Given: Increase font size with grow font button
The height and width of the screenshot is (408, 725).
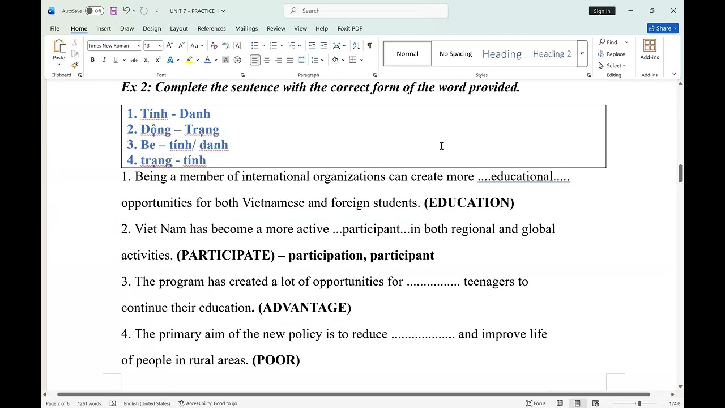Looking at the screenshot, I should (x=169, y=45).
